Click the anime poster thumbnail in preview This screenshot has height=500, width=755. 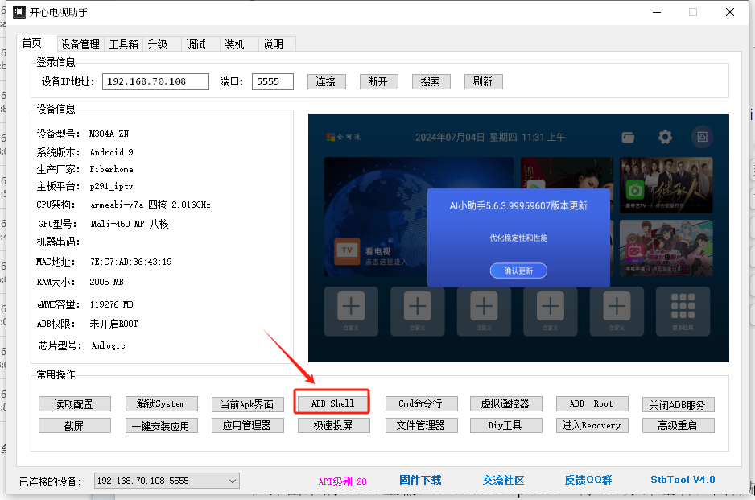[666, 248]
